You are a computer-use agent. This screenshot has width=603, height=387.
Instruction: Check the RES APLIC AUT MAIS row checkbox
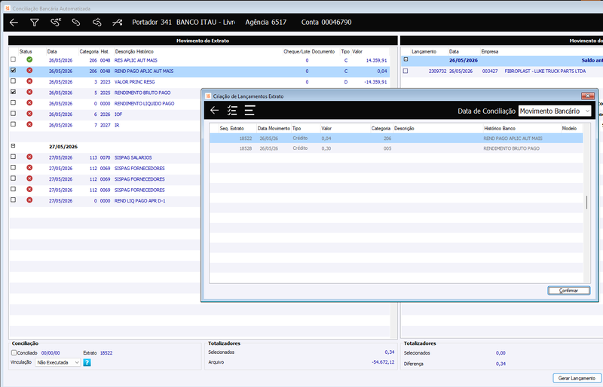pos(14,59)
